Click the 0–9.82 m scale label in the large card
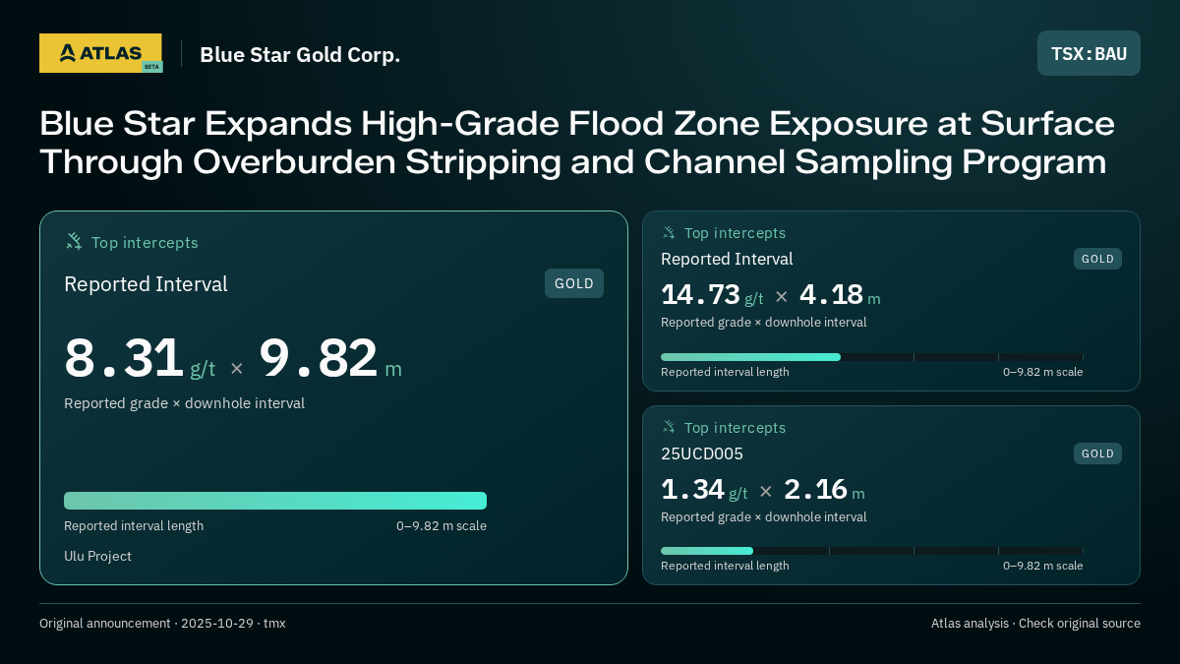Image resolution: width=1180 pixels, height=664 pixels. [442, 525]
